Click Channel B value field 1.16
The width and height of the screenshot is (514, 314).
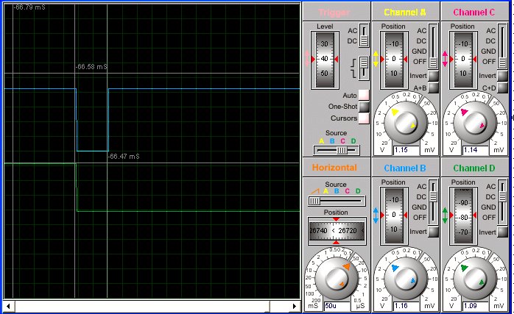point(406,306)
